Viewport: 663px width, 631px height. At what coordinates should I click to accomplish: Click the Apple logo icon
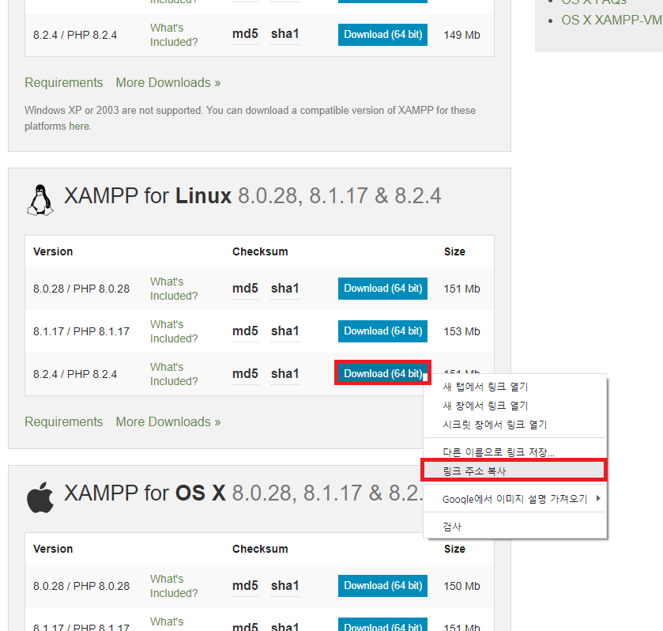tap(40, 497)
